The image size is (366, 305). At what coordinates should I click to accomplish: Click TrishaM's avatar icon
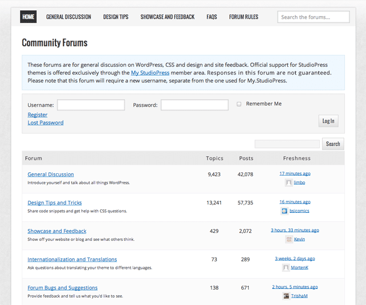(286, 296)
